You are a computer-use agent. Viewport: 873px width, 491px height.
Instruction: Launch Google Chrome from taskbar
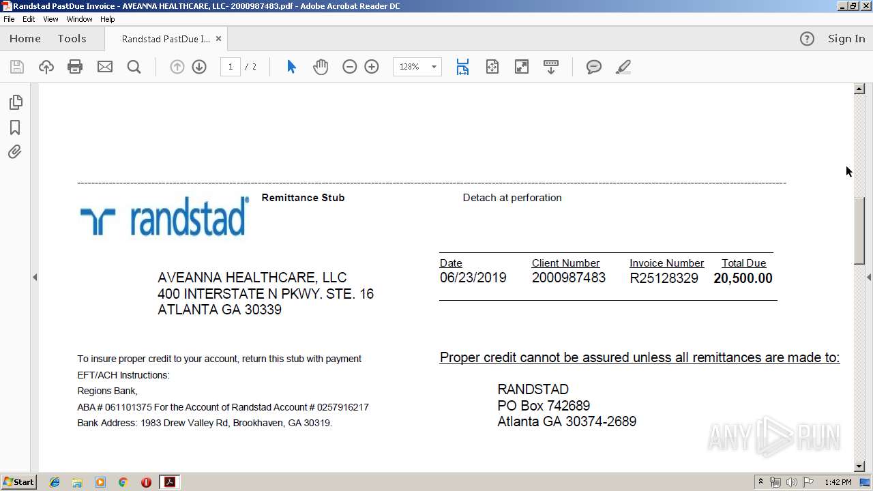pos(123,482)
